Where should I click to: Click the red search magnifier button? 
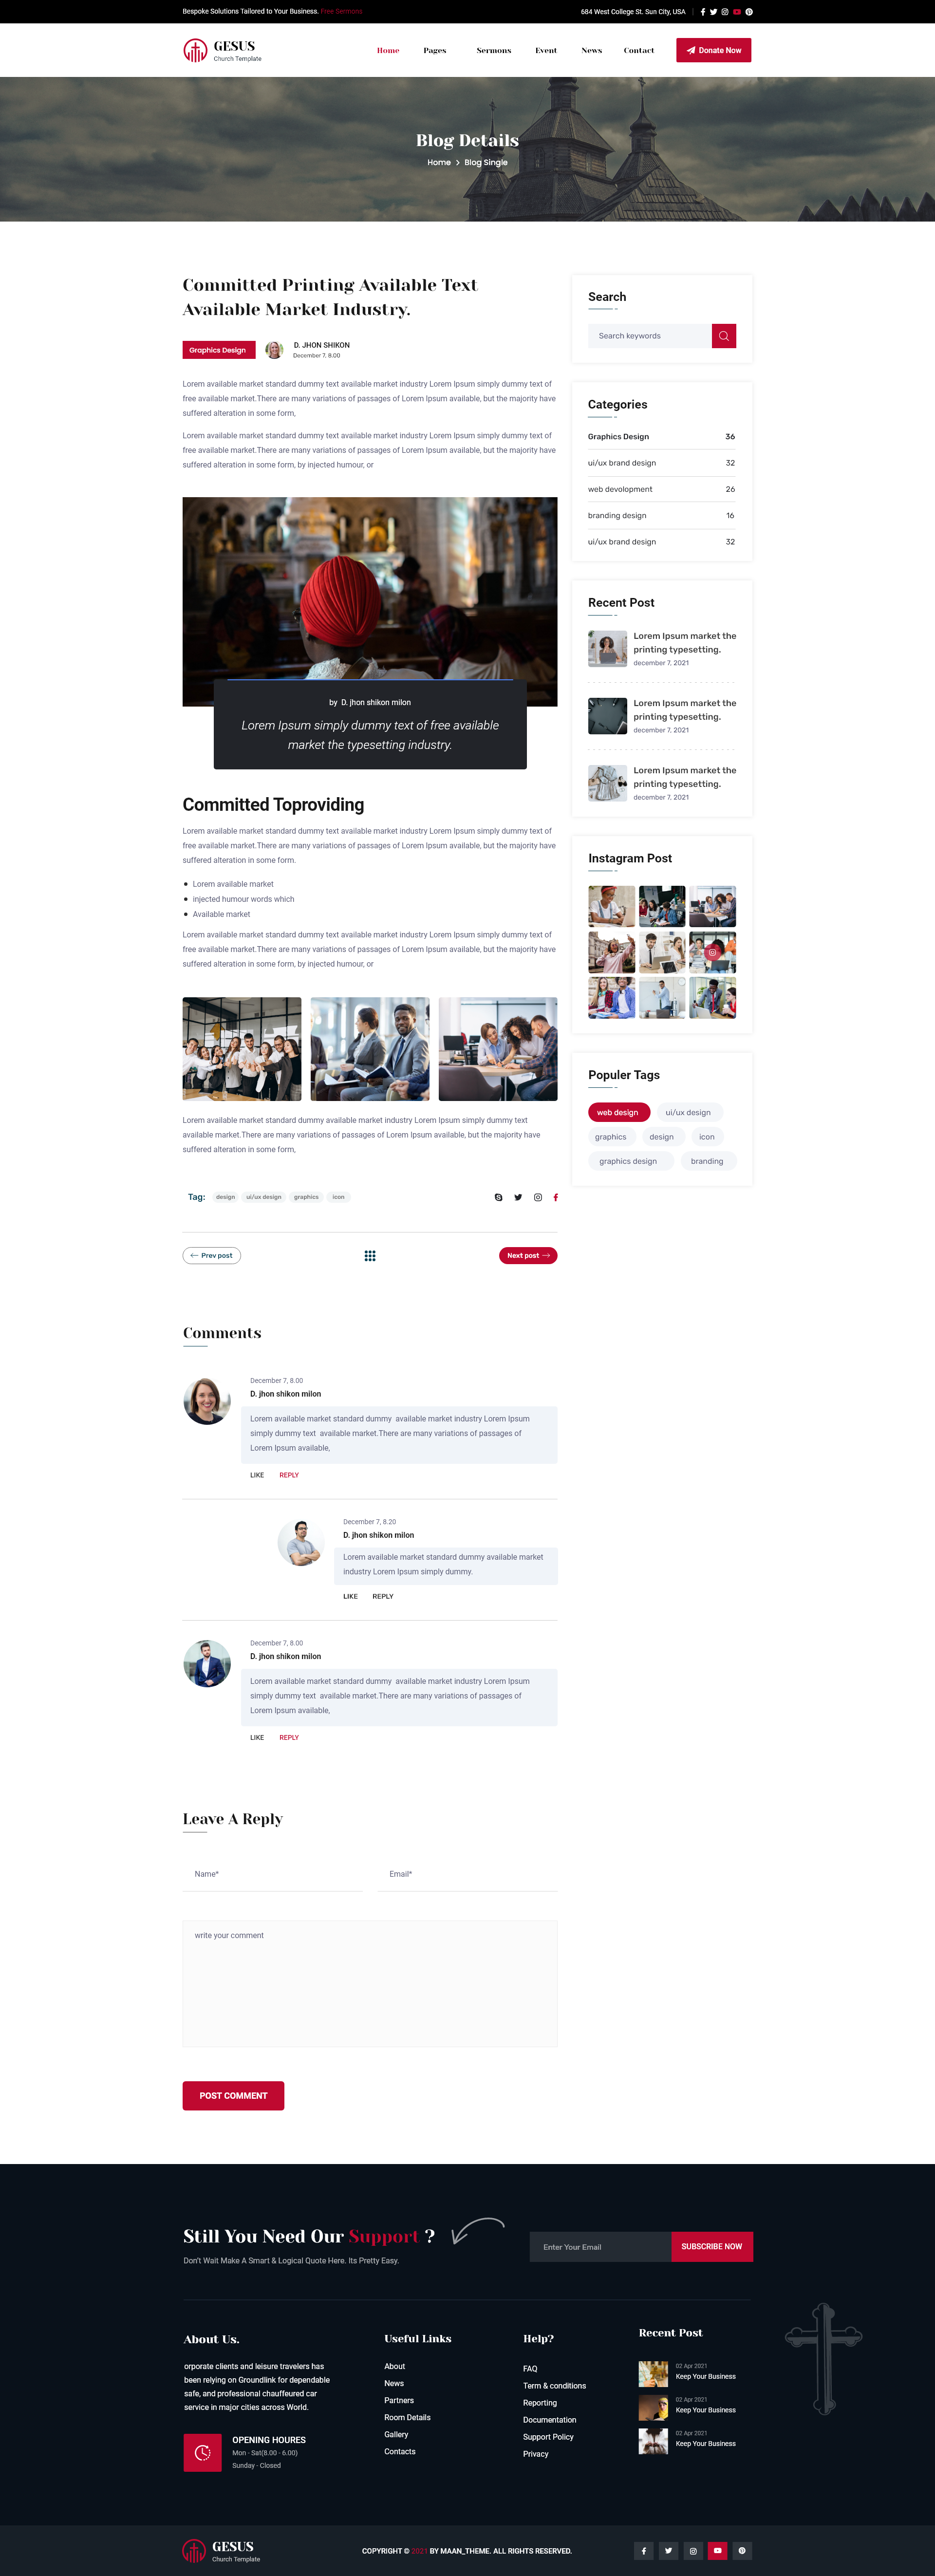coord(724,336)
